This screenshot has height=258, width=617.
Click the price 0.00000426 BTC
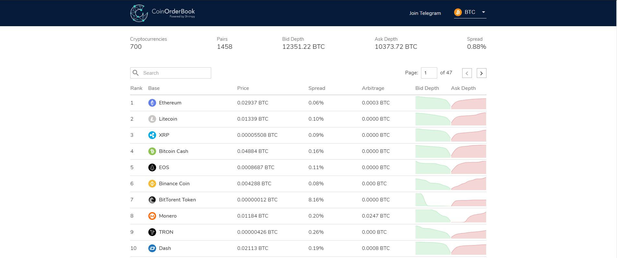(257, 232)
